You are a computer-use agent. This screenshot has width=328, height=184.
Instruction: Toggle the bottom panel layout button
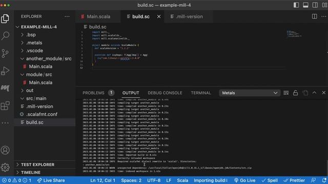(x=305, y=5)
